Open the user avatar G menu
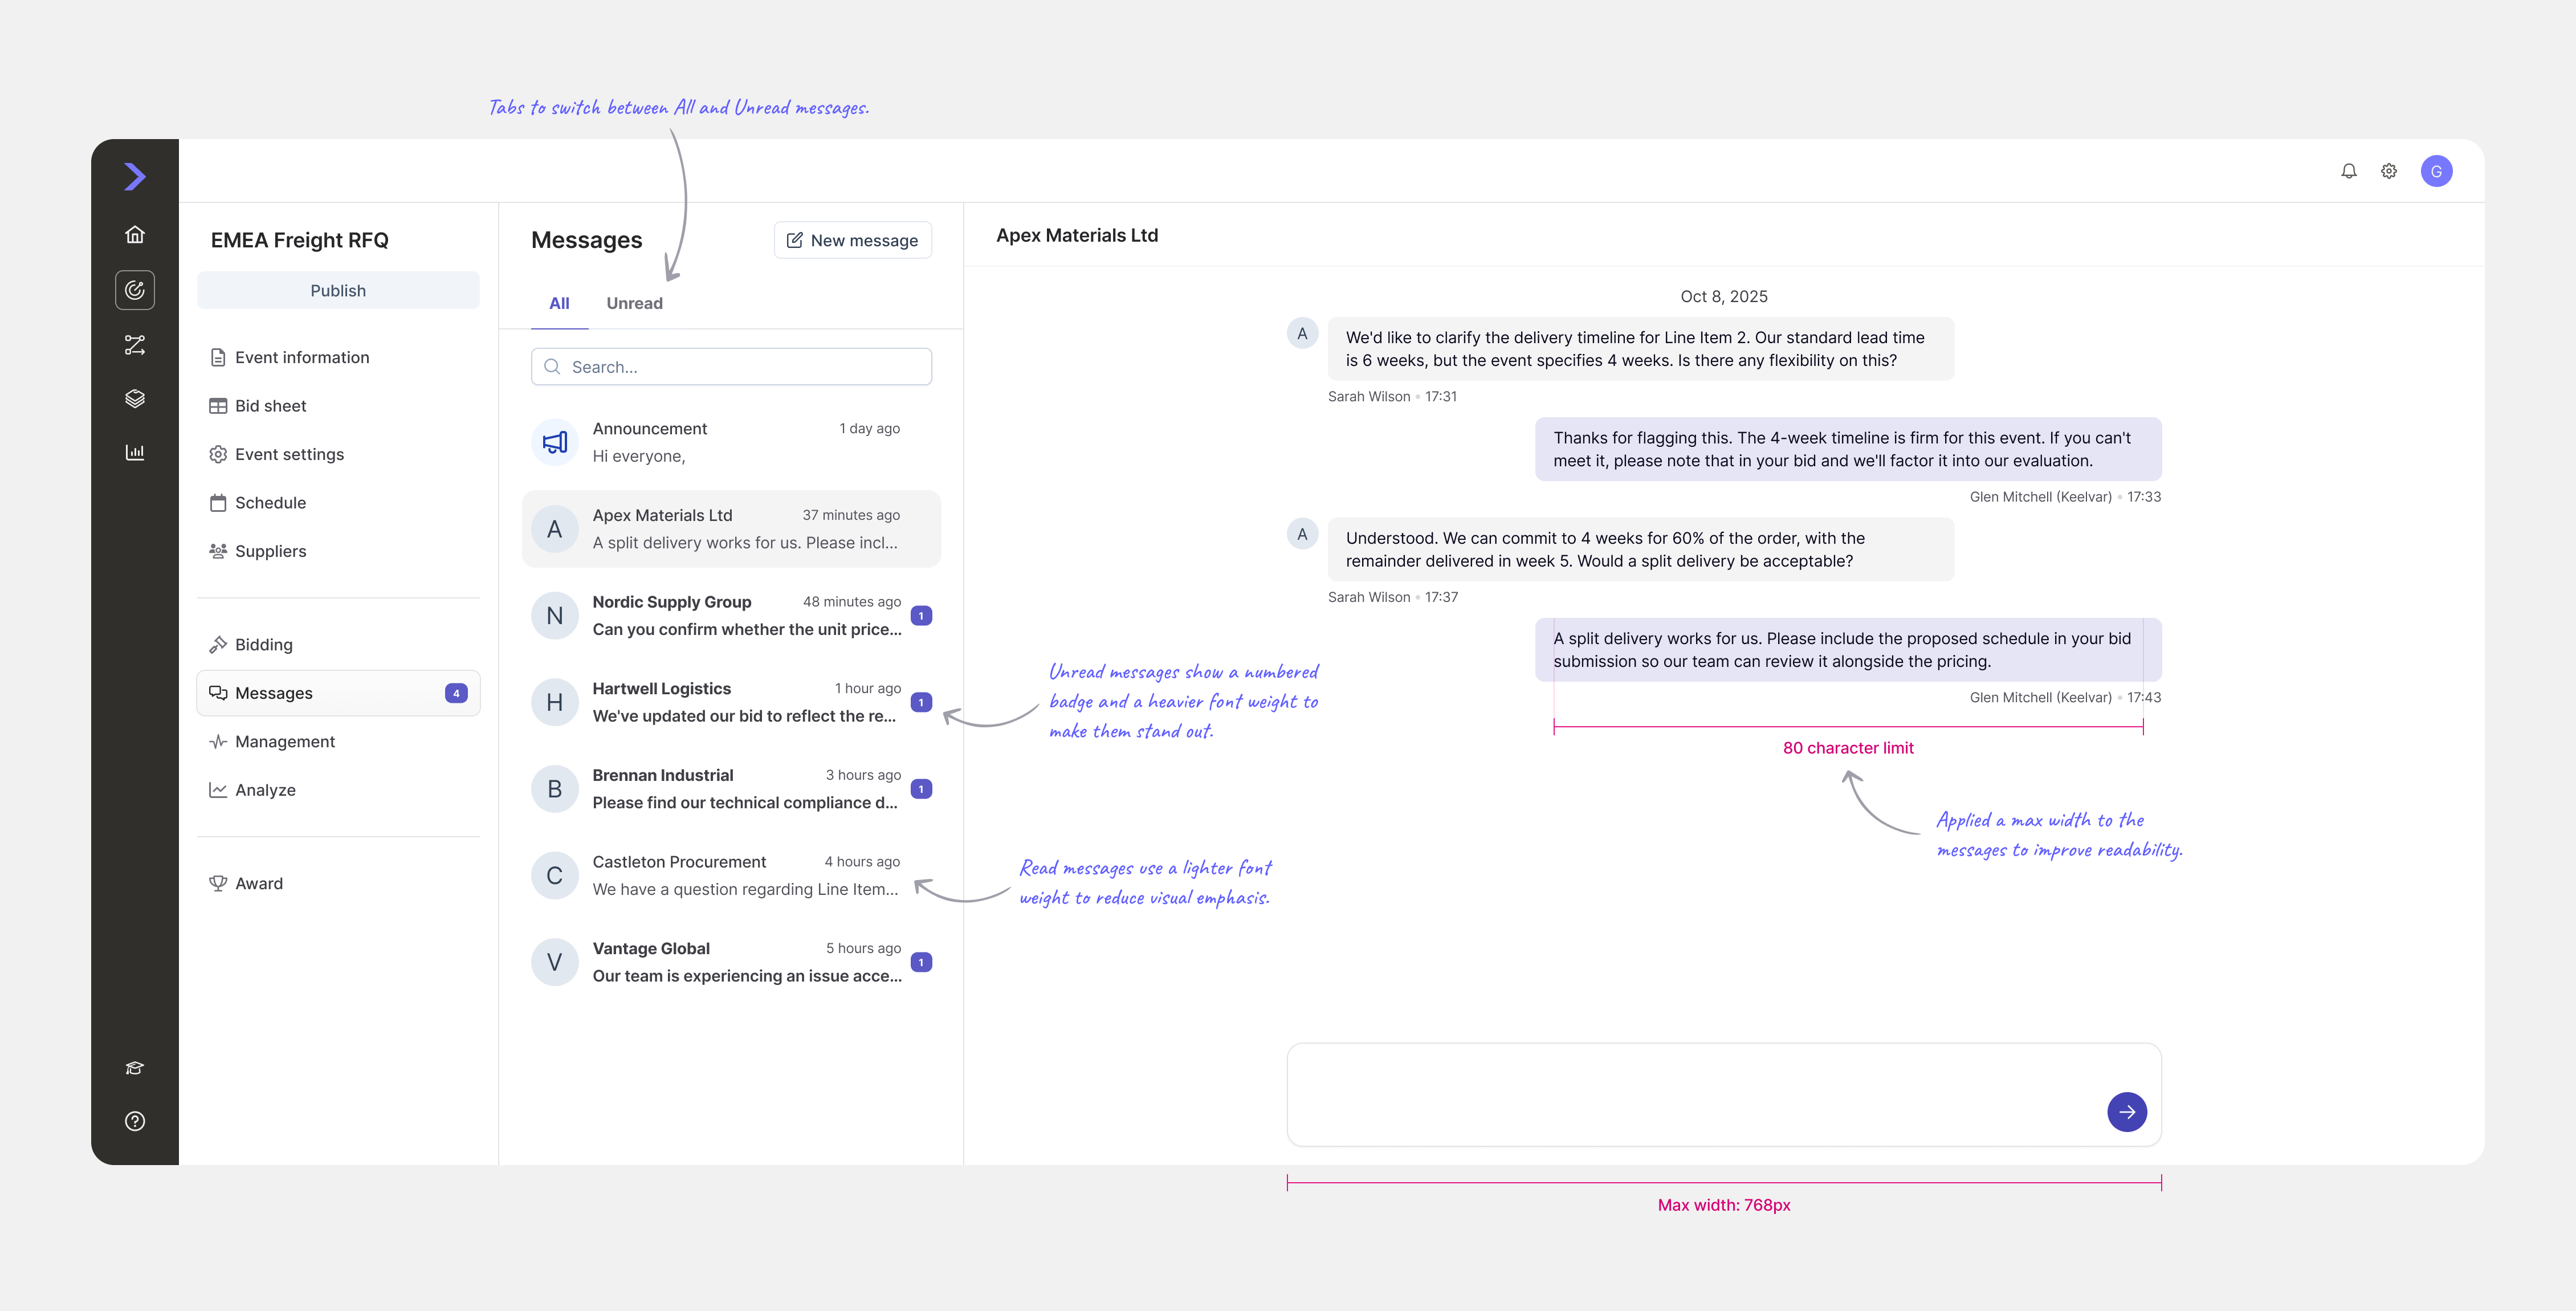This screenshot has width=2576, height=1311. pos(2436,171)
